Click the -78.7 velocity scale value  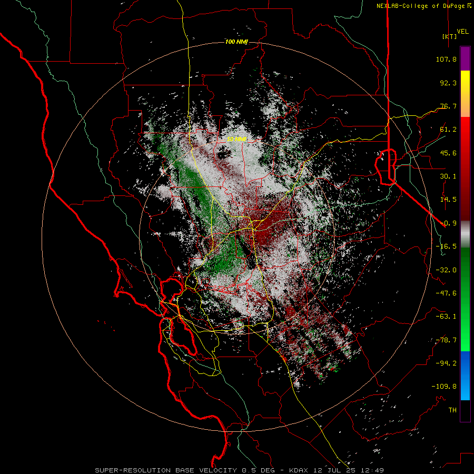pyautogui.click(x=446, y=340)
